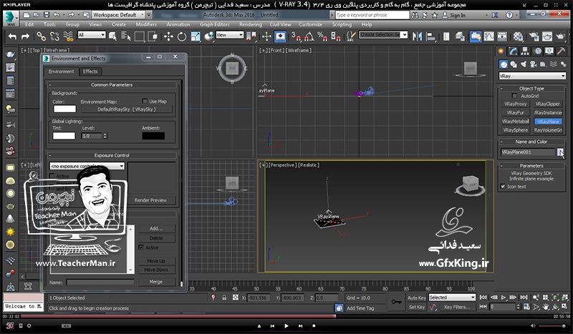Click the VRayProxy button
This screenshot has width=573, height=334.
[x=515, y=104]
